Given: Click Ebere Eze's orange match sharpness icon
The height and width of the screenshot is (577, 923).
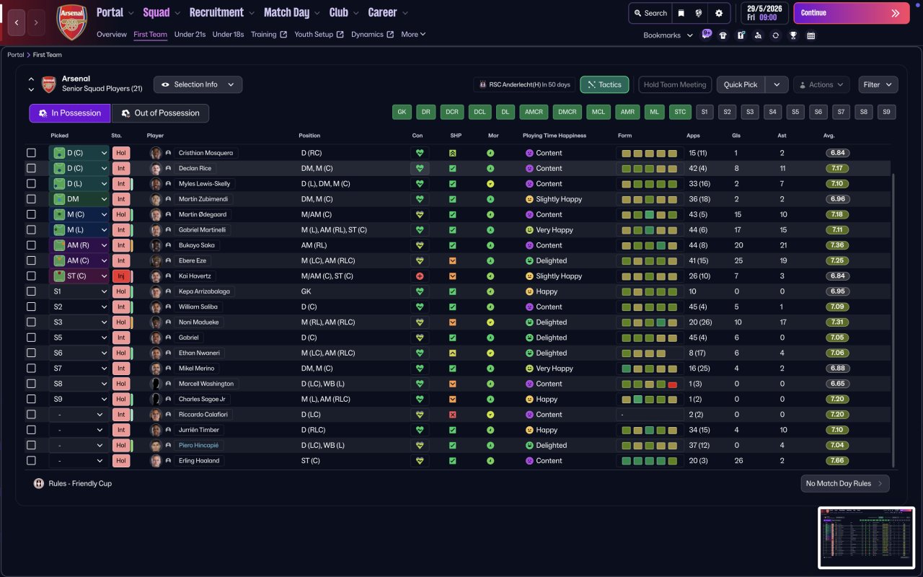Looking at the screenshot, I should click(x=452, y=261).
